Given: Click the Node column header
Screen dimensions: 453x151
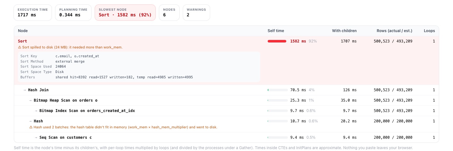Looking at the screenshot, I should tap(23, 31).
